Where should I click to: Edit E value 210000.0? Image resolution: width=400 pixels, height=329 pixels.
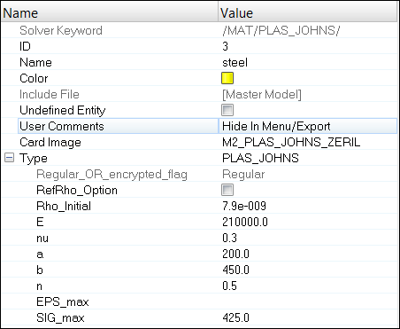click(x=245, y=222)
